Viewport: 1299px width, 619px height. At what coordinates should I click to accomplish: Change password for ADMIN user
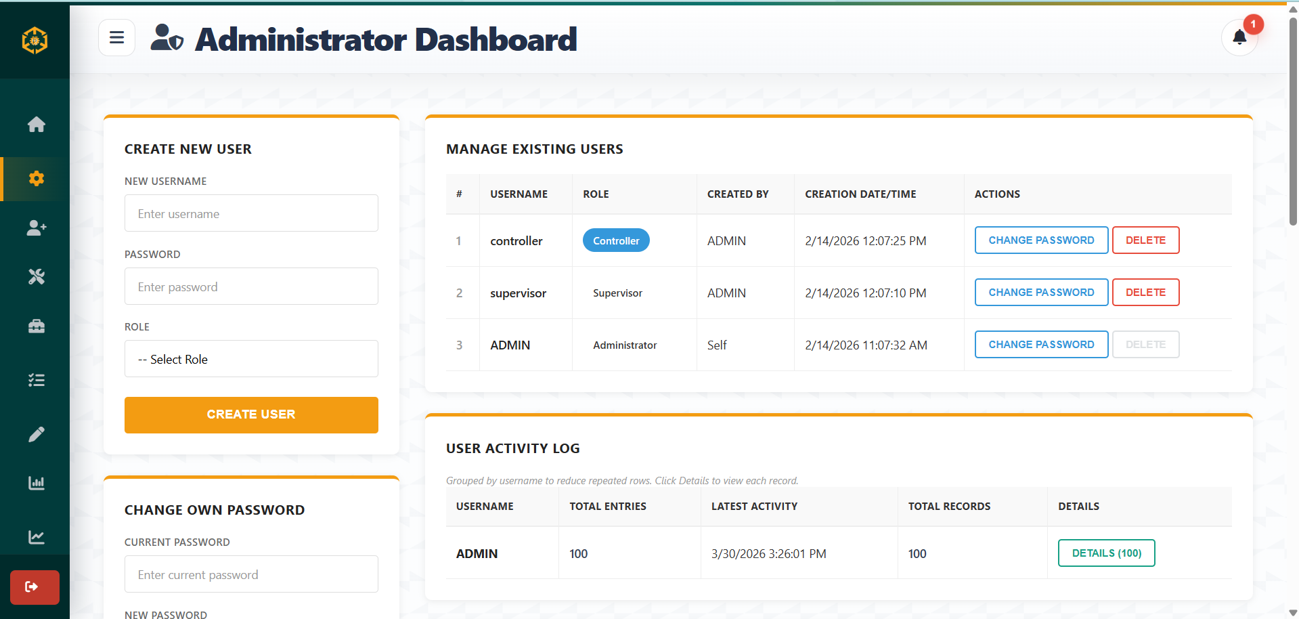click(x=1041, y=345)
